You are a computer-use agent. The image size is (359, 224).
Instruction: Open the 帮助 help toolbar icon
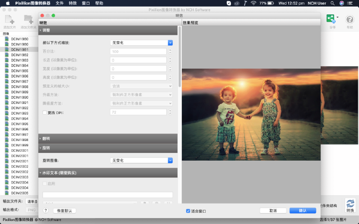click(349, 20)
